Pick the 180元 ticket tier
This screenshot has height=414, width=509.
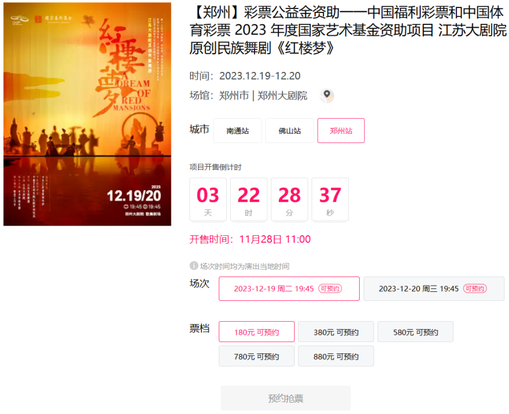click(x=257, y=332)
